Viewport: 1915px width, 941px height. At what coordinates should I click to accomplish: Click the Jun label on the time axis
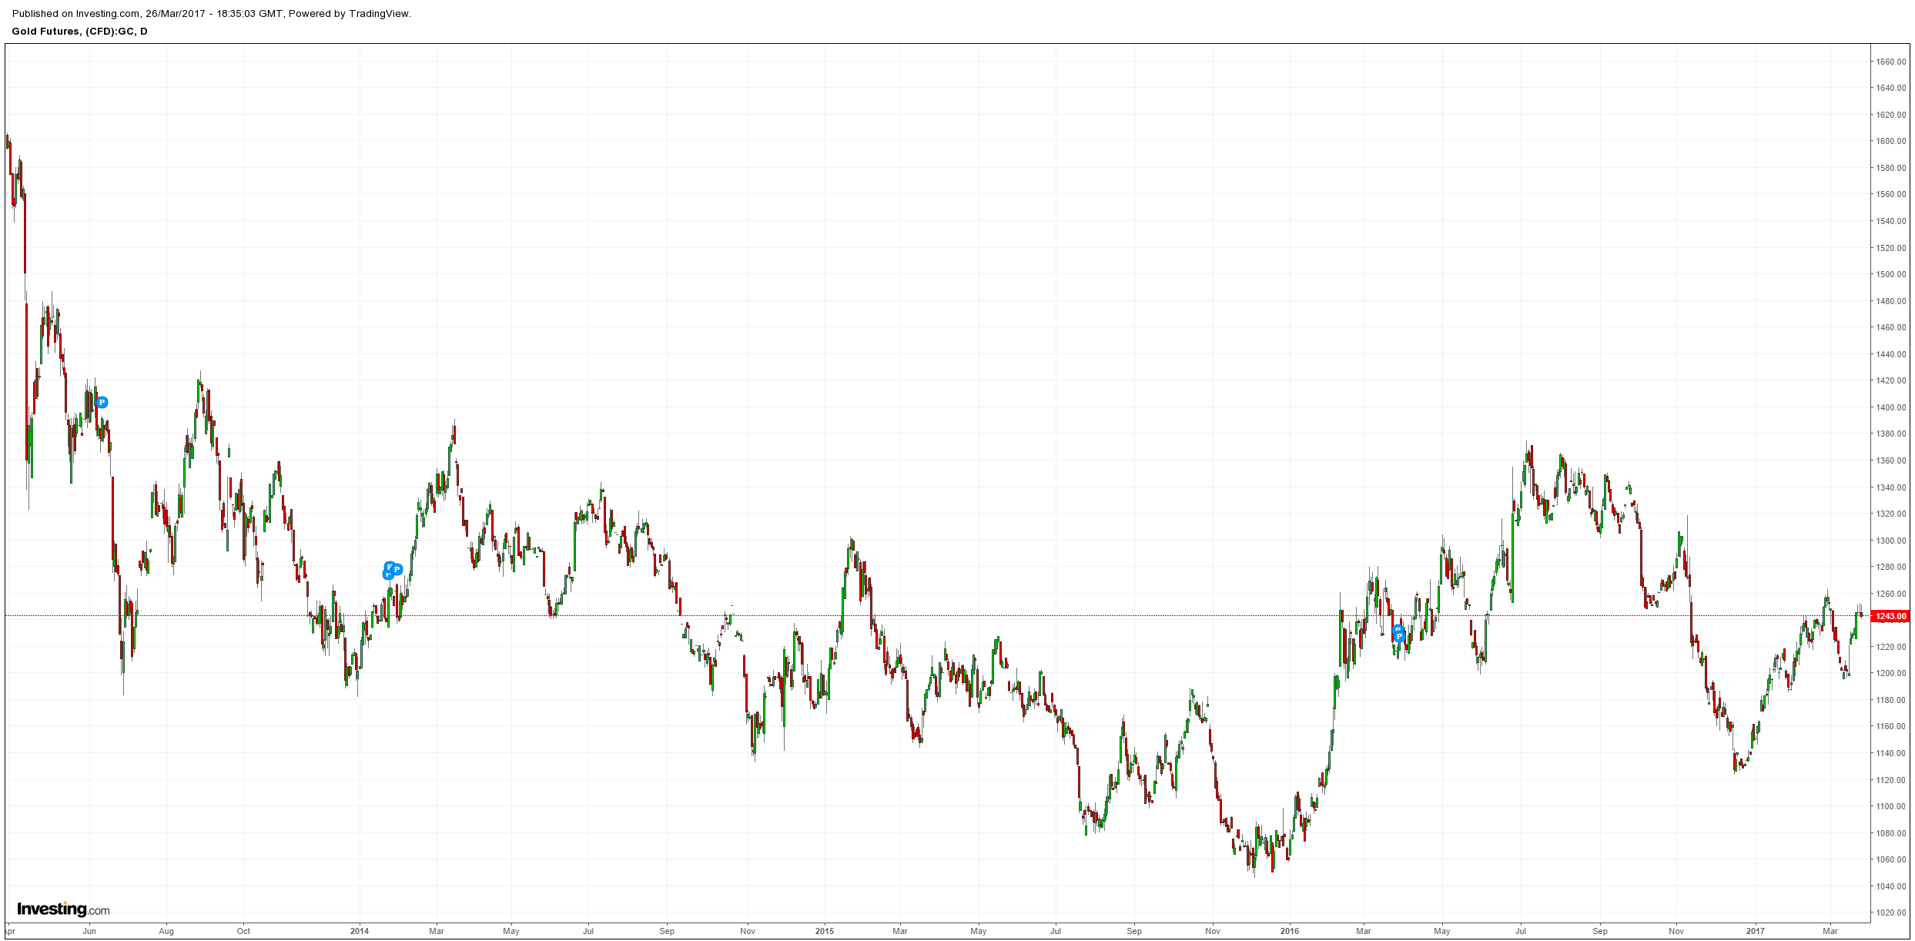[x=89, y=931]
